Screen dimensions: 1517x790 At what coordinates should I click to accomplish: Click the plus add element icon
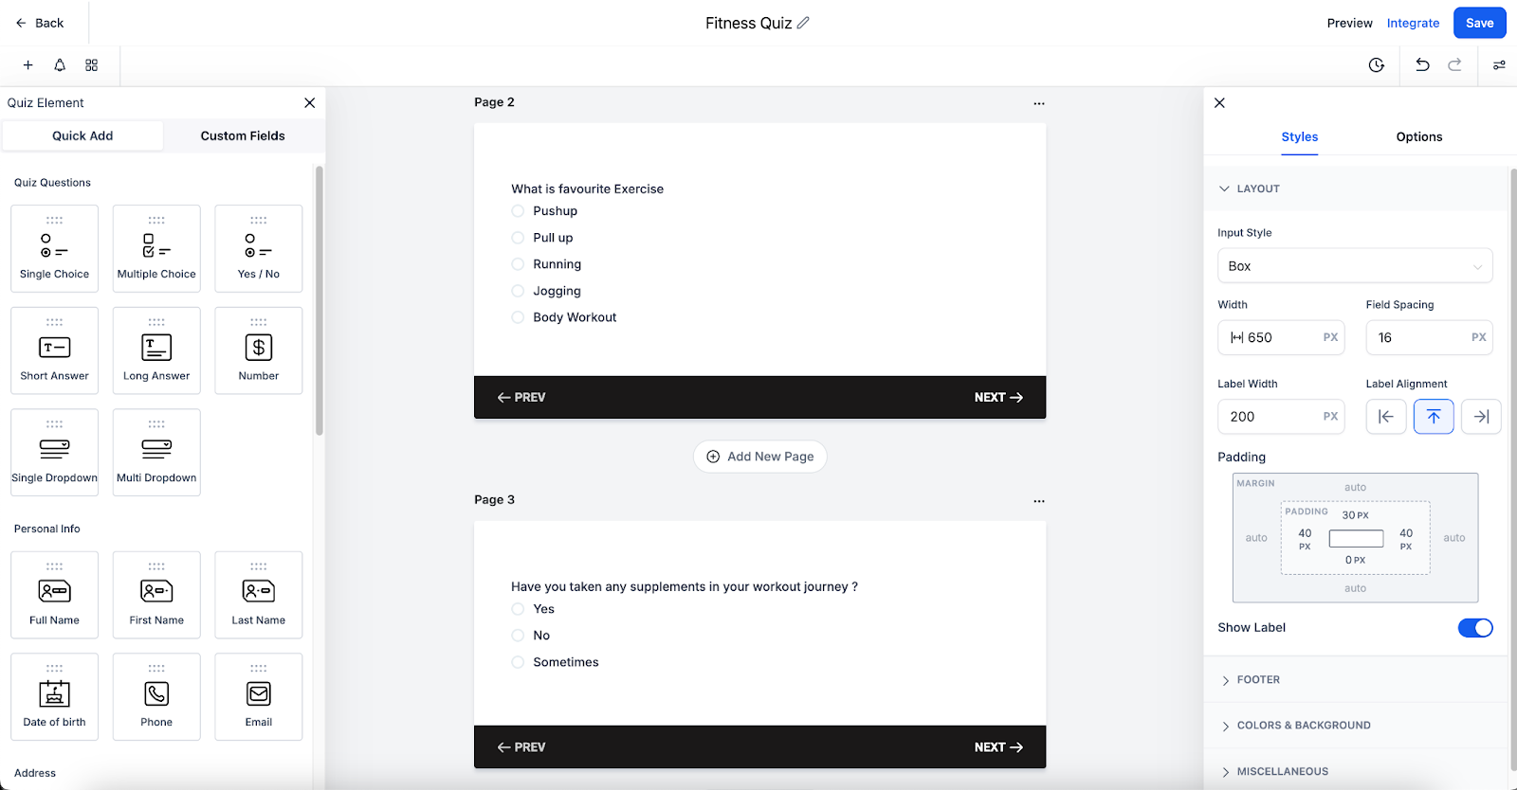(28, 64)
